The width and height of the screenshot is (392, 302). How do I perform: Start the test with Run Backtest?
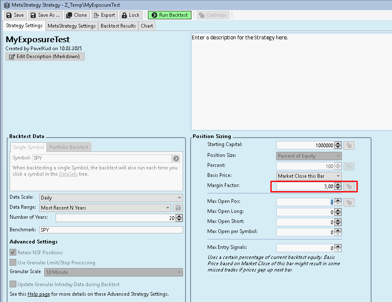click(169, 15)
